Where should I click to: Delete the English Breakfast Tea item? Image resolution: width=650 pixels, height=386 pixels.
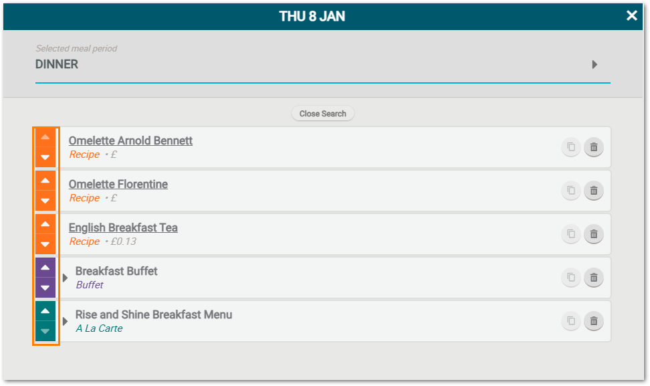coord(594,234)
